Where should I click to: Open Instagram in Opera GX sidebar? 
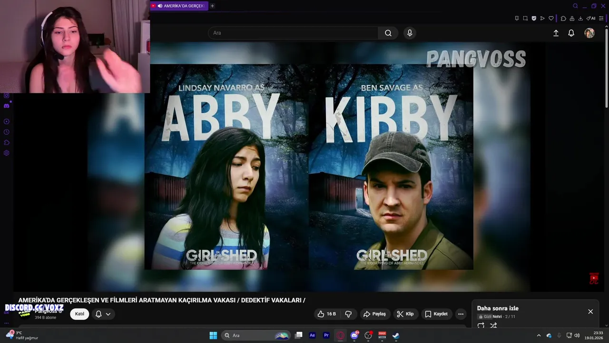(x=7, y=95)
